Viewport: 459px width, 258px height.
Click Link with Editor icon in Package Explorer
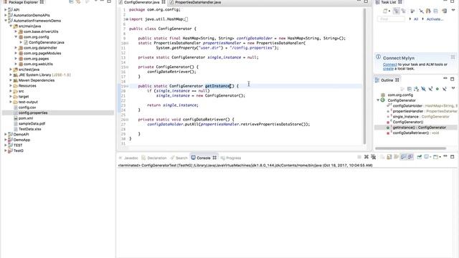(78, 1)
